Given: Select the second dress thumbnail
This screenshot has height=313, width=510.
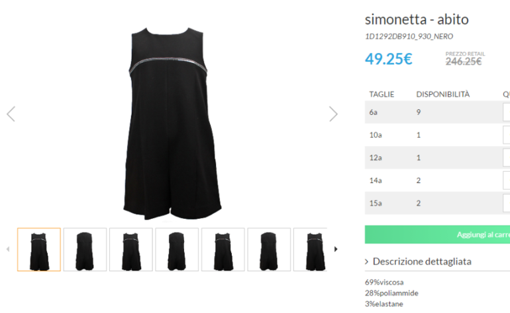Looking at the screenshot, I should [85, 249].
